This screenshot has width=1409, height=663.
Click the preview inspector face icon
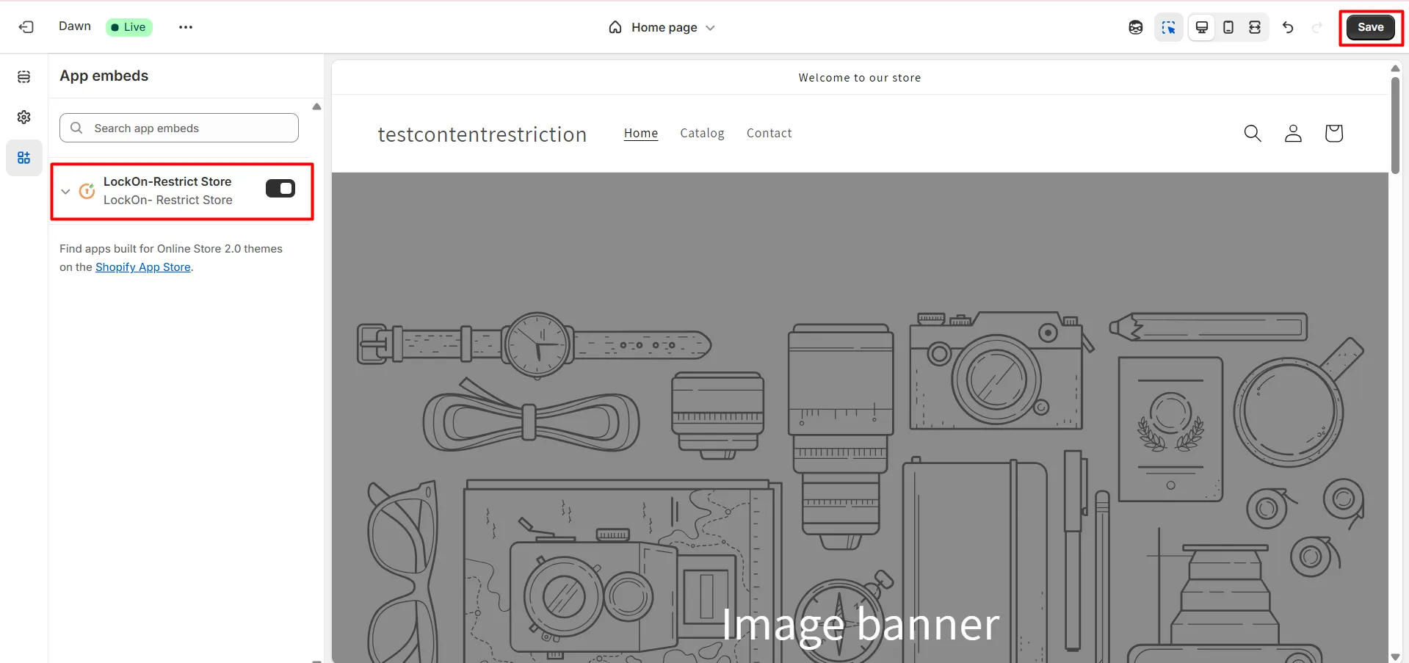[x=1136, y=27]
